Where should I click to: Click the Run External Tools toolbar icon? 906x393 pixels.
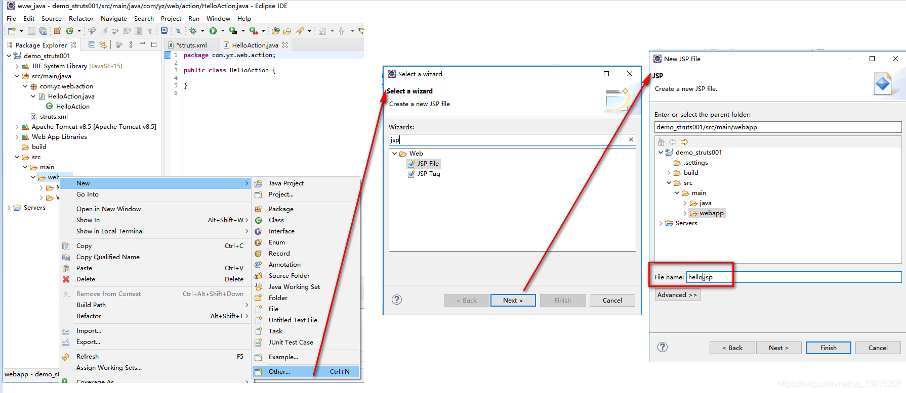tap(253, 31)
